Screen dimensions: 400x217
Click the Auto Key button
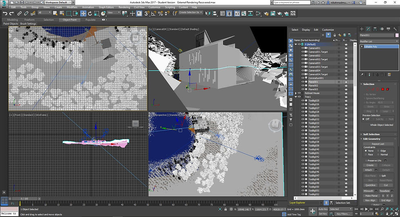pos(323,209)
